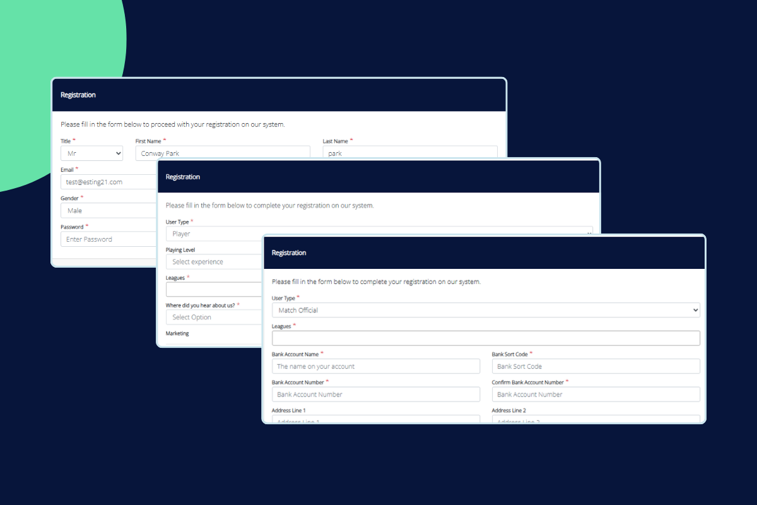Click the input under Bank Account Number label
The width and height of the screenshot is (757, 505).
[x=376, y=394]
